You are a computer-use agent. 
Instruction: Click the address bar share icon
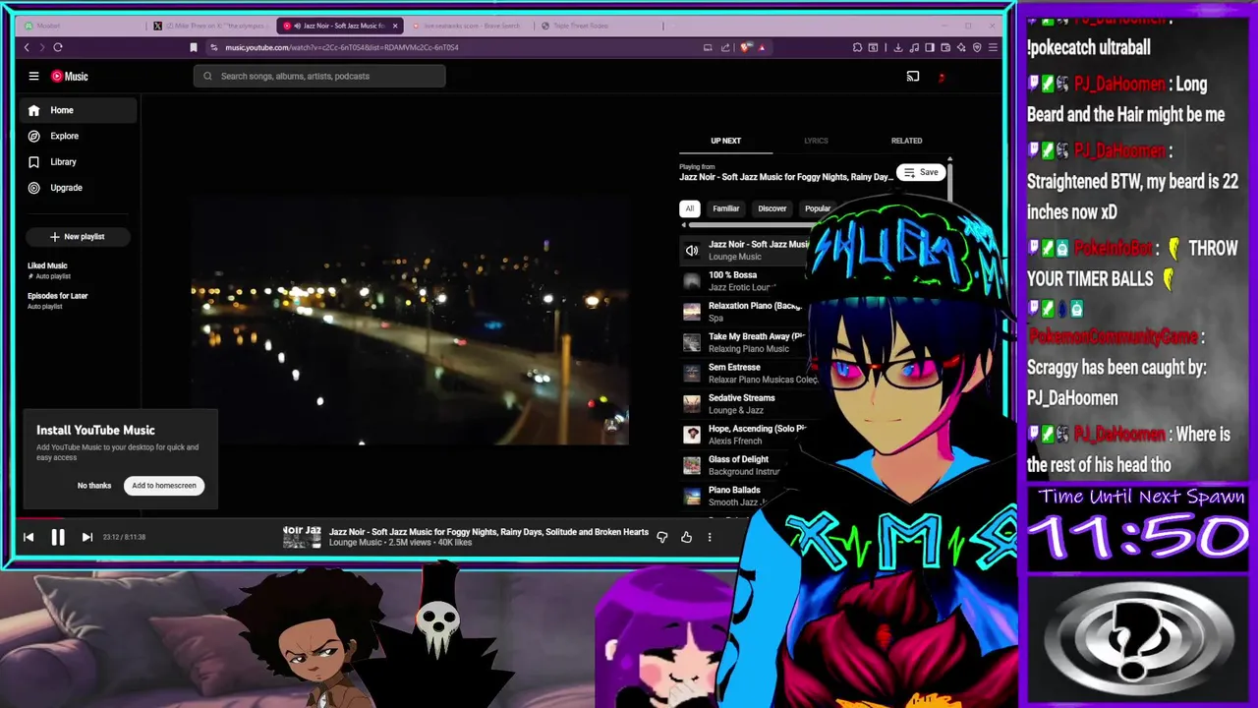tap(725, 47)
